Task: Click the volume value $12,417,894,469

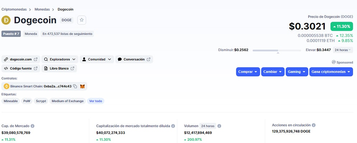Action: 198,133
